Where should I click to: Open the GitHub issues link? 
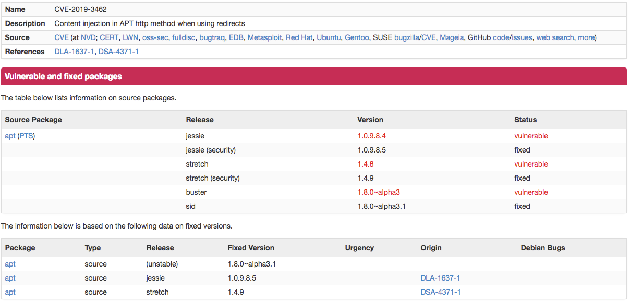tap(522, 37)
